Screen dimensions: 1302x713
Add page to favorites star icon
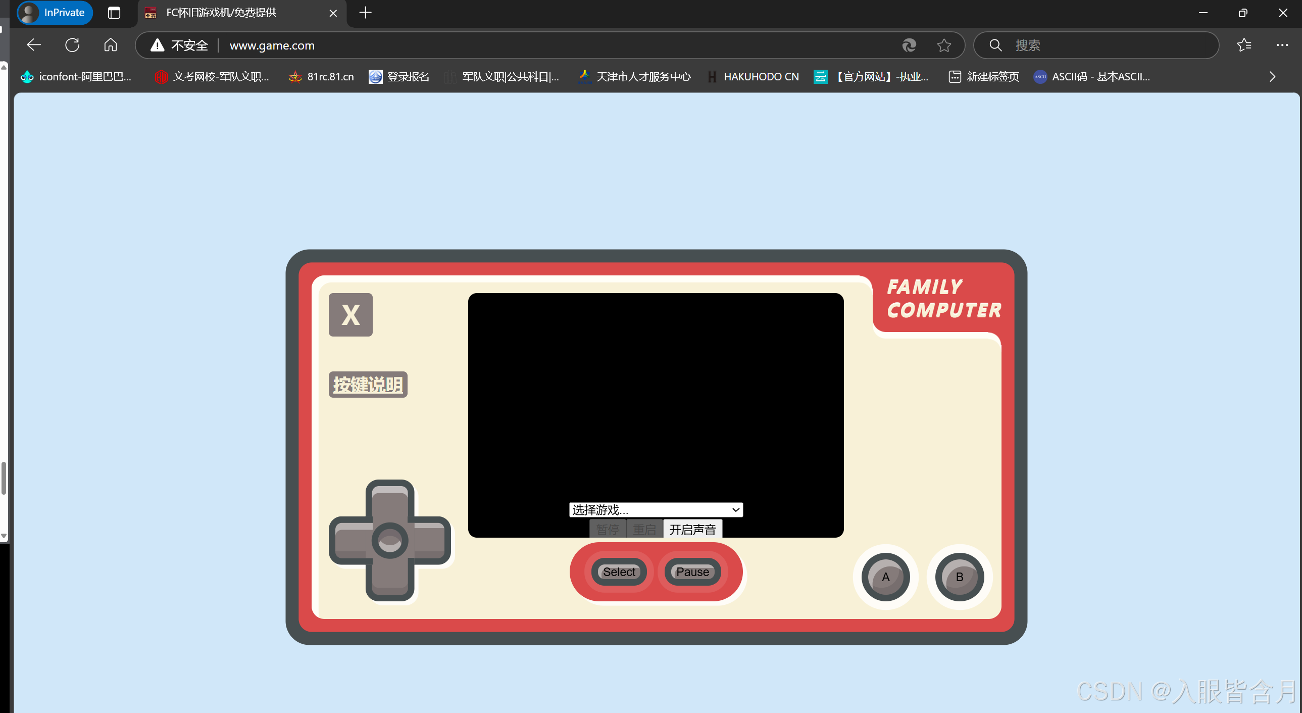(x=943, y=45)
